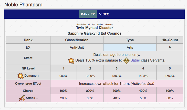Click the 60% attack value
Screen dimensions: 187x110
point(170,98)
